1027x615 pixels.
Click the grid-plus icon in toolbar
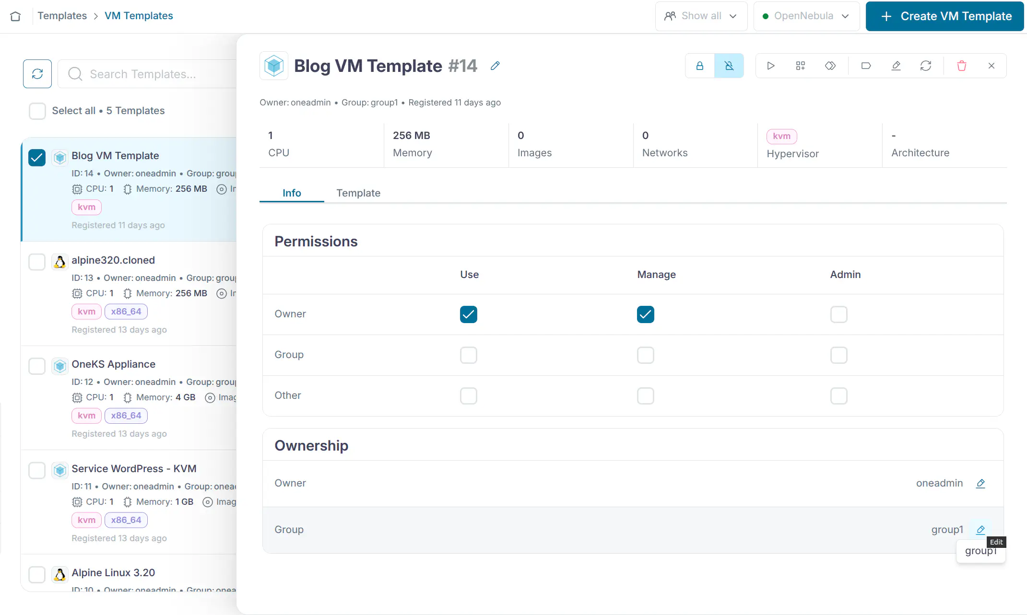801,66
